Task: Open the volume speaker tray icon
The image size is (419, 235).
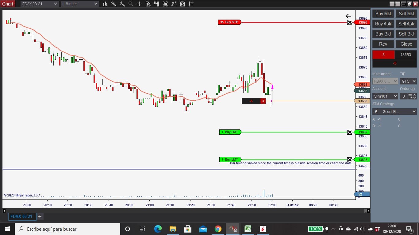Action: pos(363,229)
